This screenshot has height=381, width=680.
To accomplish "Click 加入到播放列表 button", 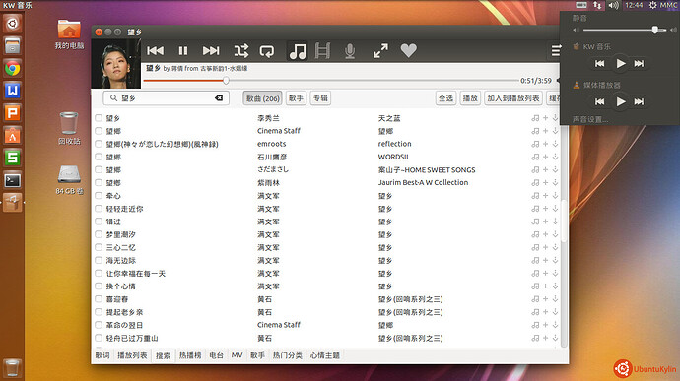I will [x=513, y=98].
